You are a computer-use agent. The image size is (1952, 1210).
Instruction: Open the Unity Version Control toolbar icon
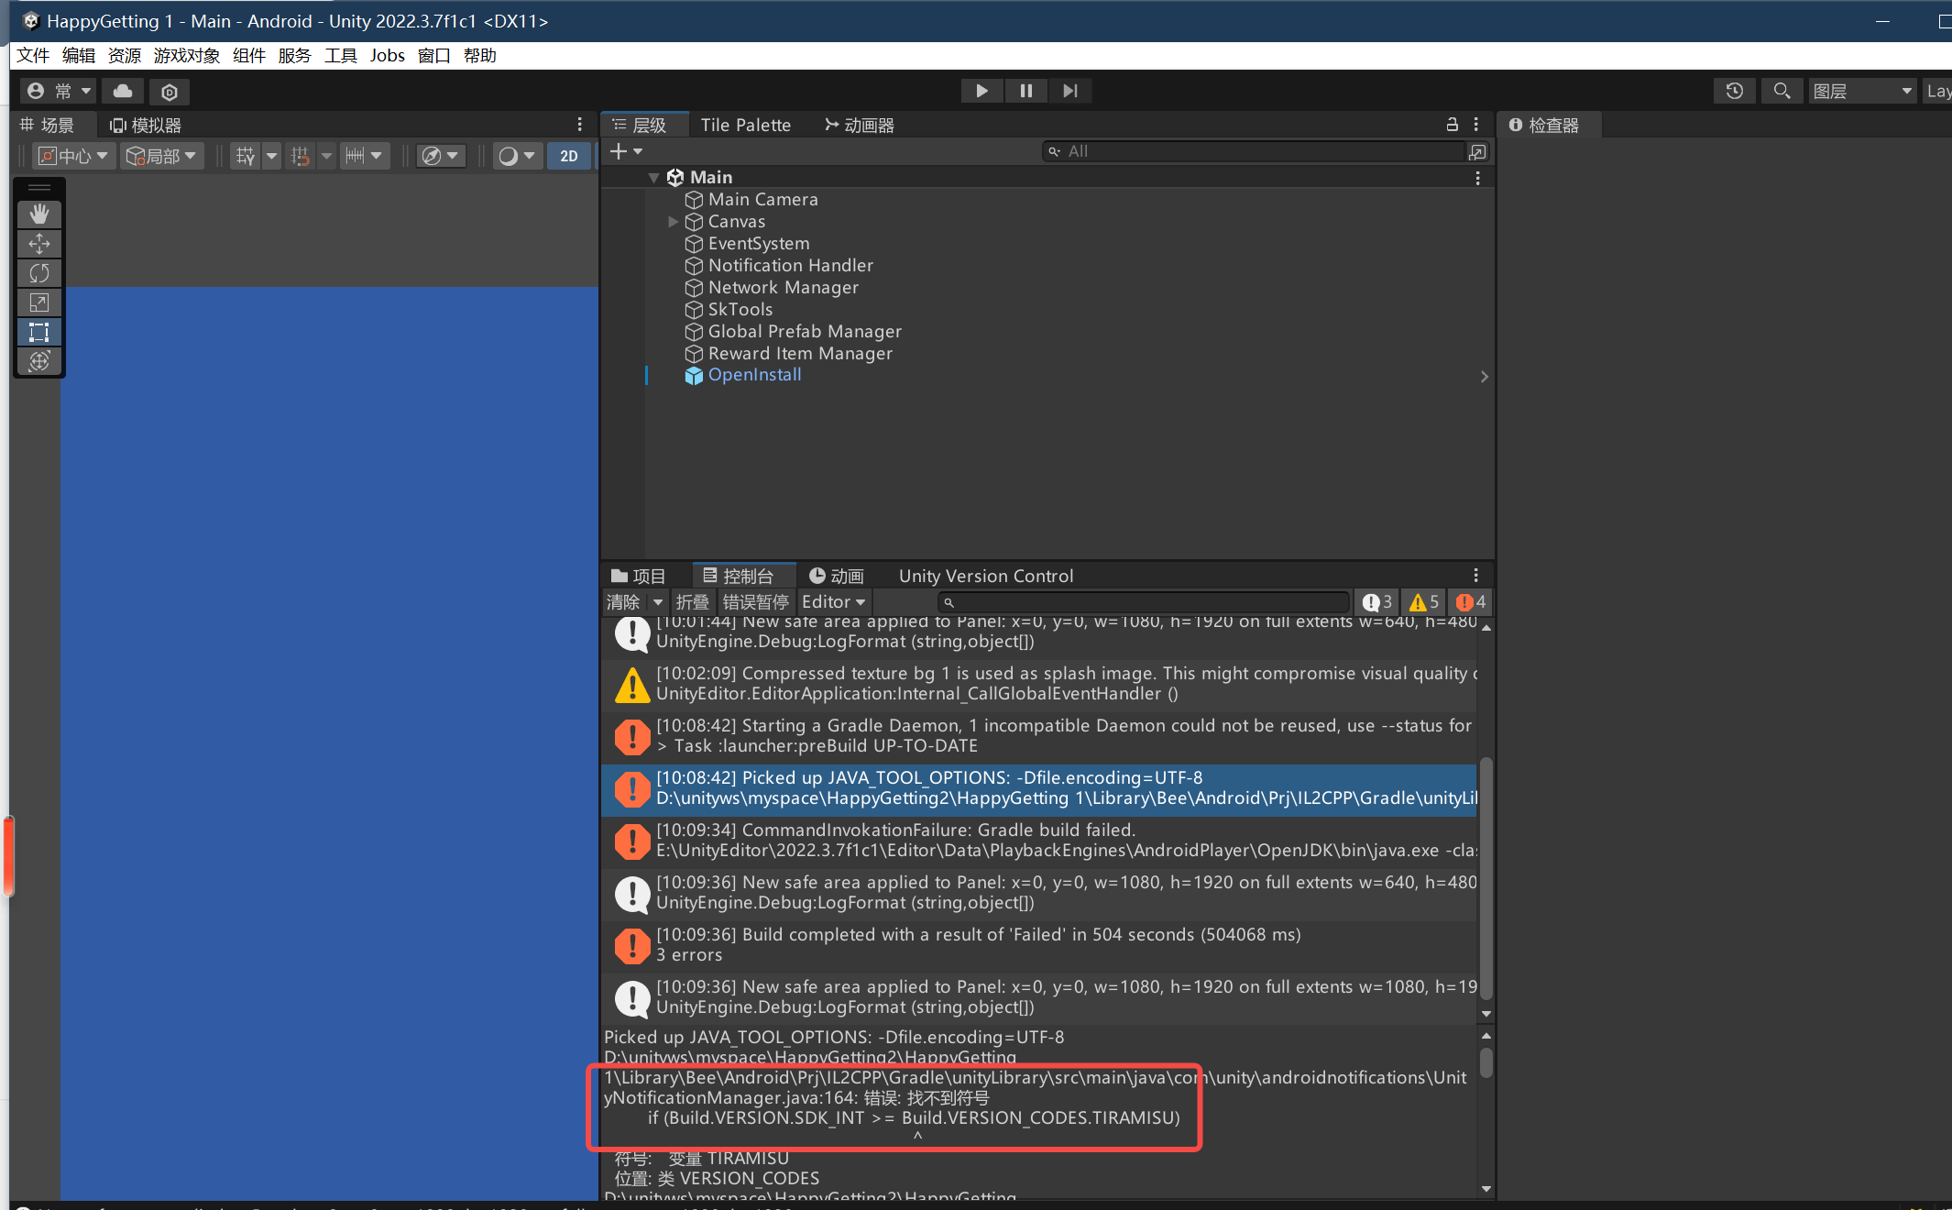(169, 92)
